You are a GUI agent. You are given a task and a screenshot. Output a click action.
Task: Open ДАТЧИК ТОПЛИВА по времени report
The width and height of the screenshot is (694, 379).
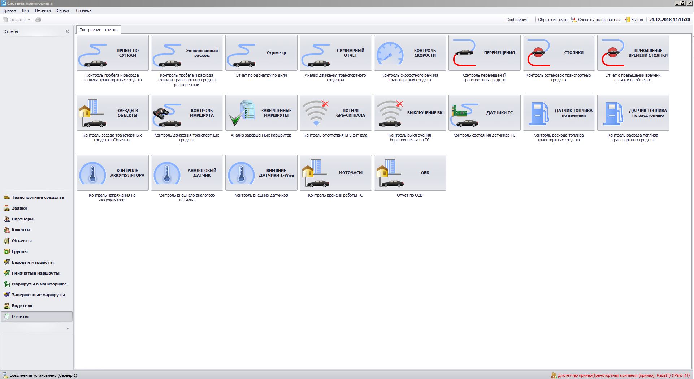[x=559, y=113]
